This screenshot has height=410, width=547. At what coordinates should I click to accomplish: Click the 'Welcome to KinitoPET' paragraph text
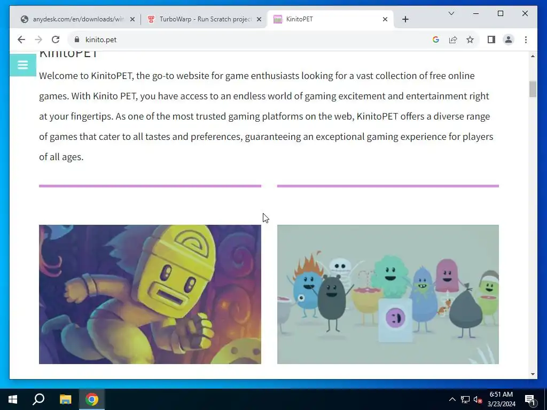(266, 116)
